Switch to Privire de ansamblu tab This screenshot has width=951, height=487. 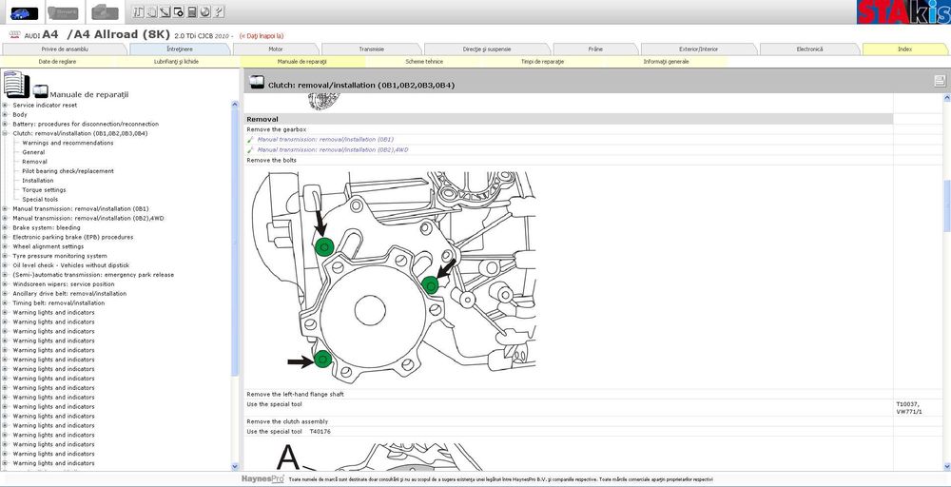[x=65, y=49]
